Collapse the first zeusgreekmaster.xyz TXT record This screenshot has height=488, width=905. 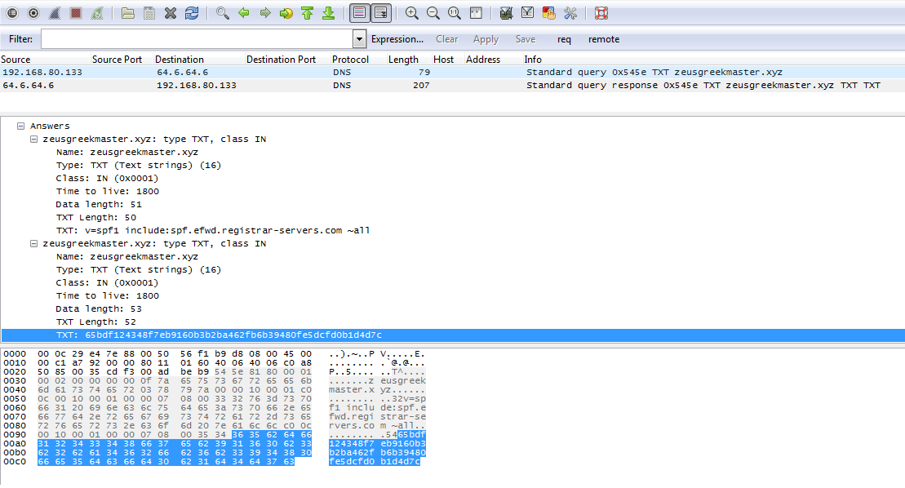(x=34, y=140)
